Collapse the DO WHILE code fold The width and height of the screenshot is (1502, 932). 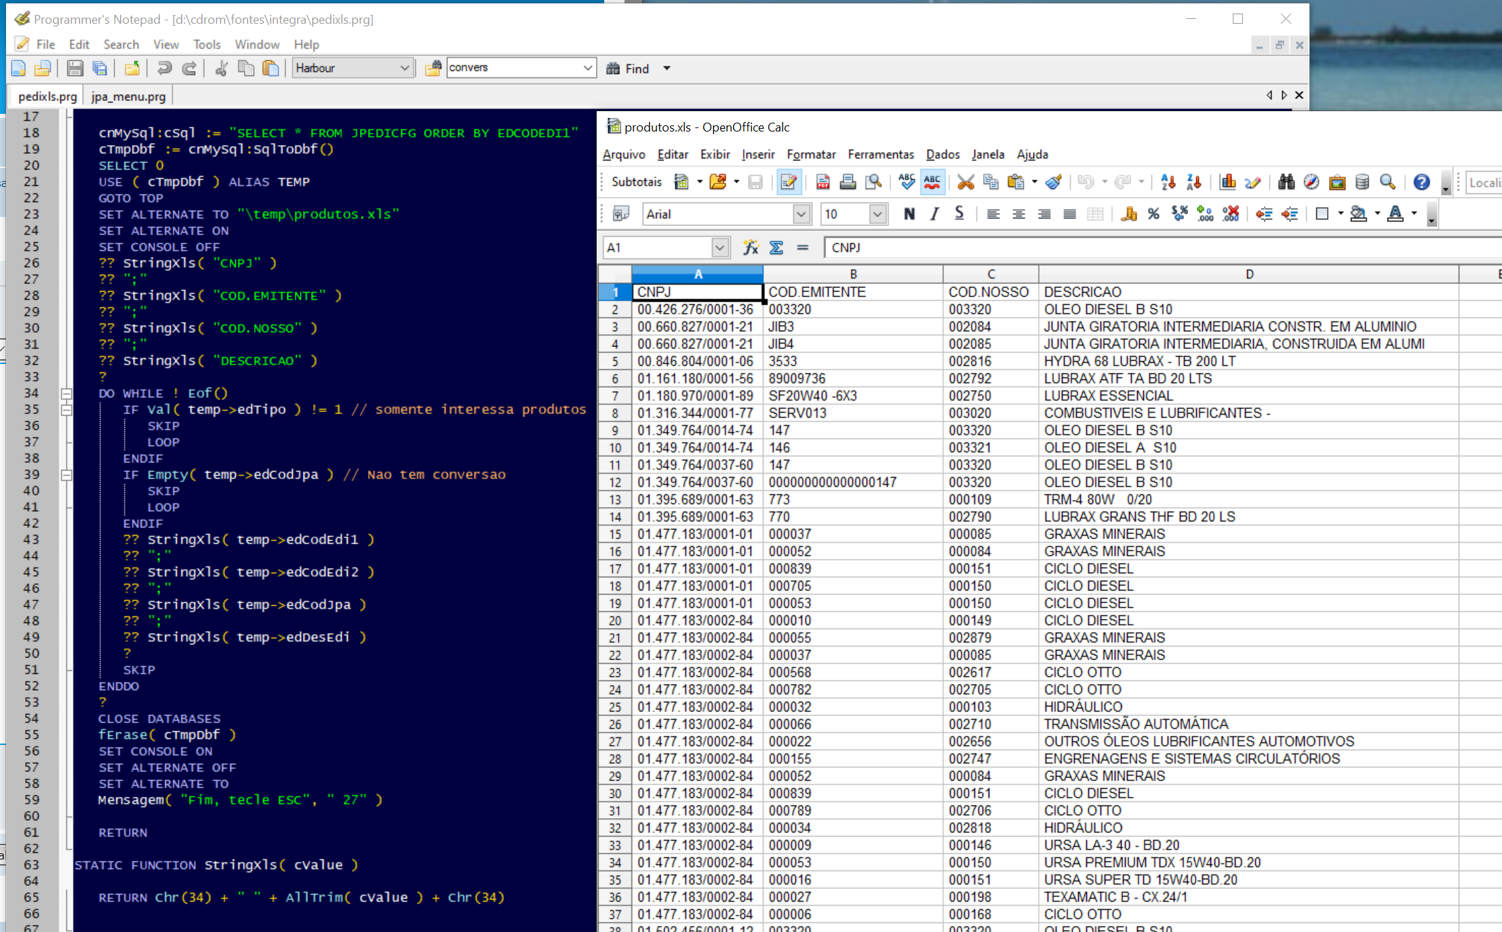tap(66, 393)
